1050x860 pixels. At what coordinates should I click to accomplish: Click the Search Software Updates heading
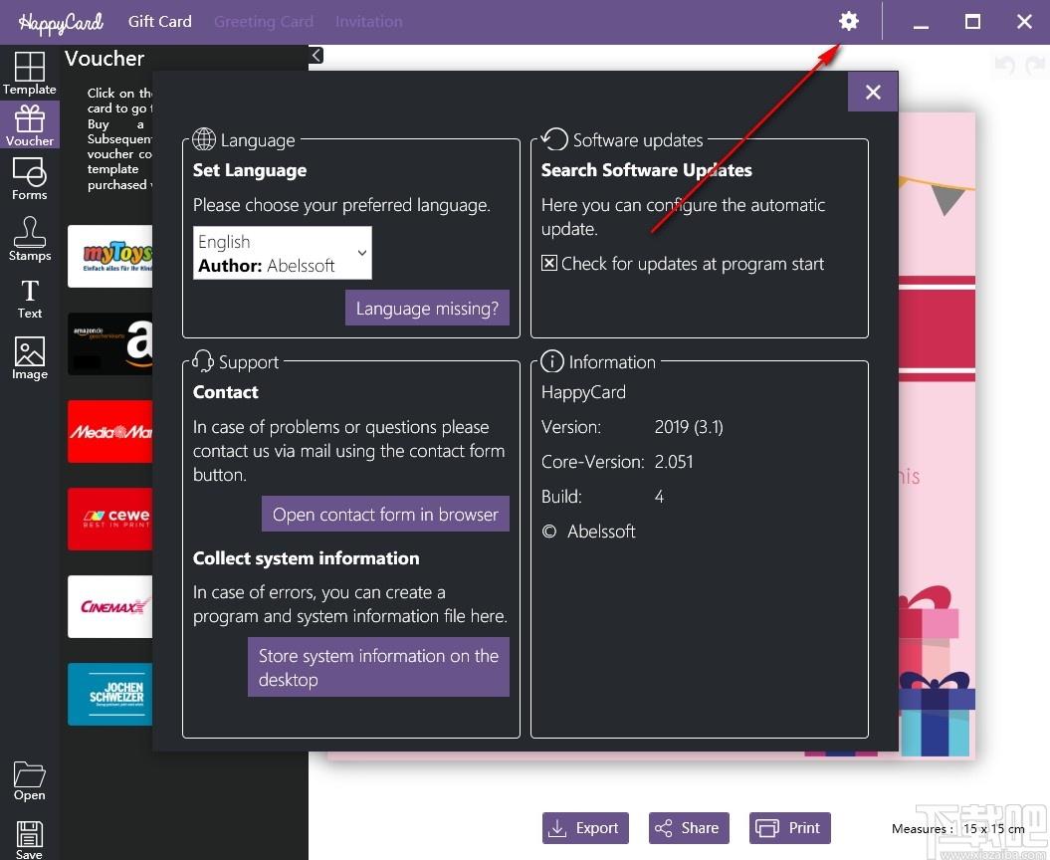coord(646,170)
